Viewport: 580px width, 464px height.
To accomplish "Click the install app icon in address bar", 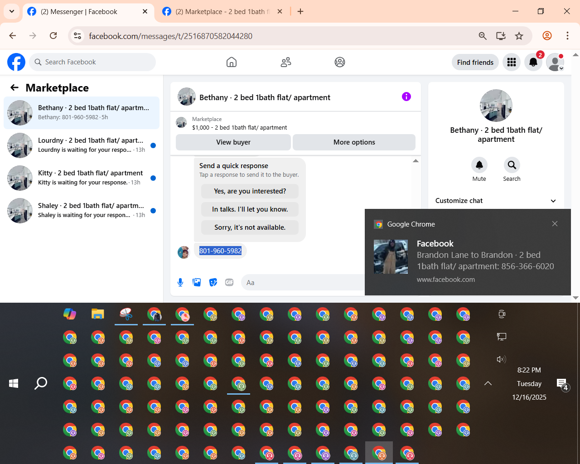I will point(501,36).
